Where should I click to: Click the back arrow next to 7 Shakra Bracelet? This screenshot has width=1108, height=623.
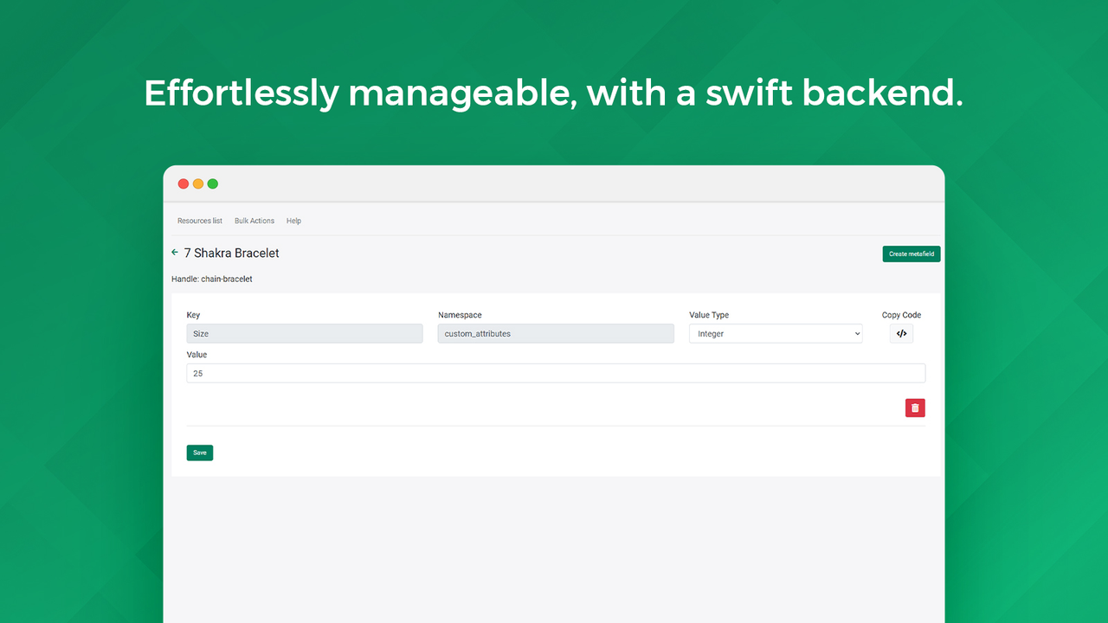[174, 253]
